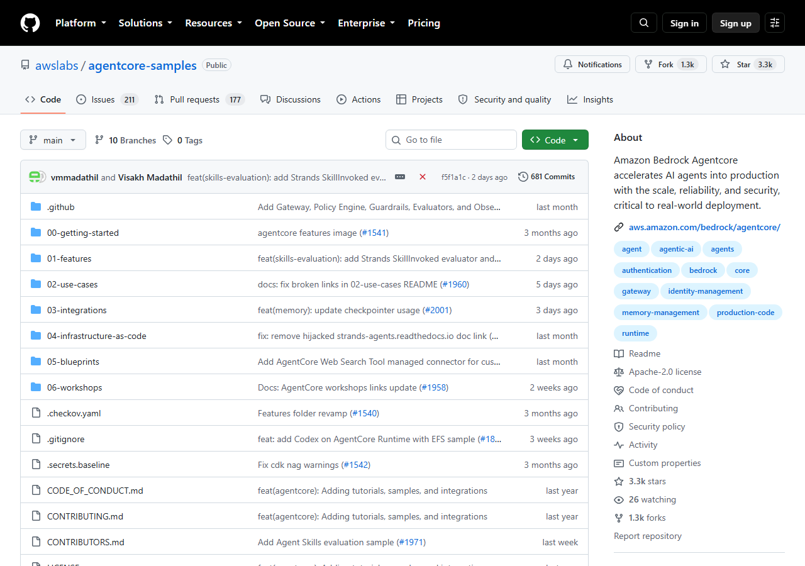805x566 pixels.
Task: Open the main branch dropdown
Action: coord(53,140)
